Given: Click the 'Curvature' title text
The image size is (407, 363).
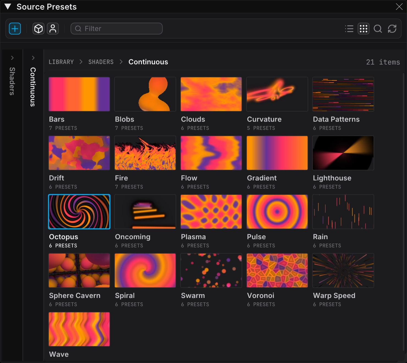Looking at the screenshot, I should (264, 119).
